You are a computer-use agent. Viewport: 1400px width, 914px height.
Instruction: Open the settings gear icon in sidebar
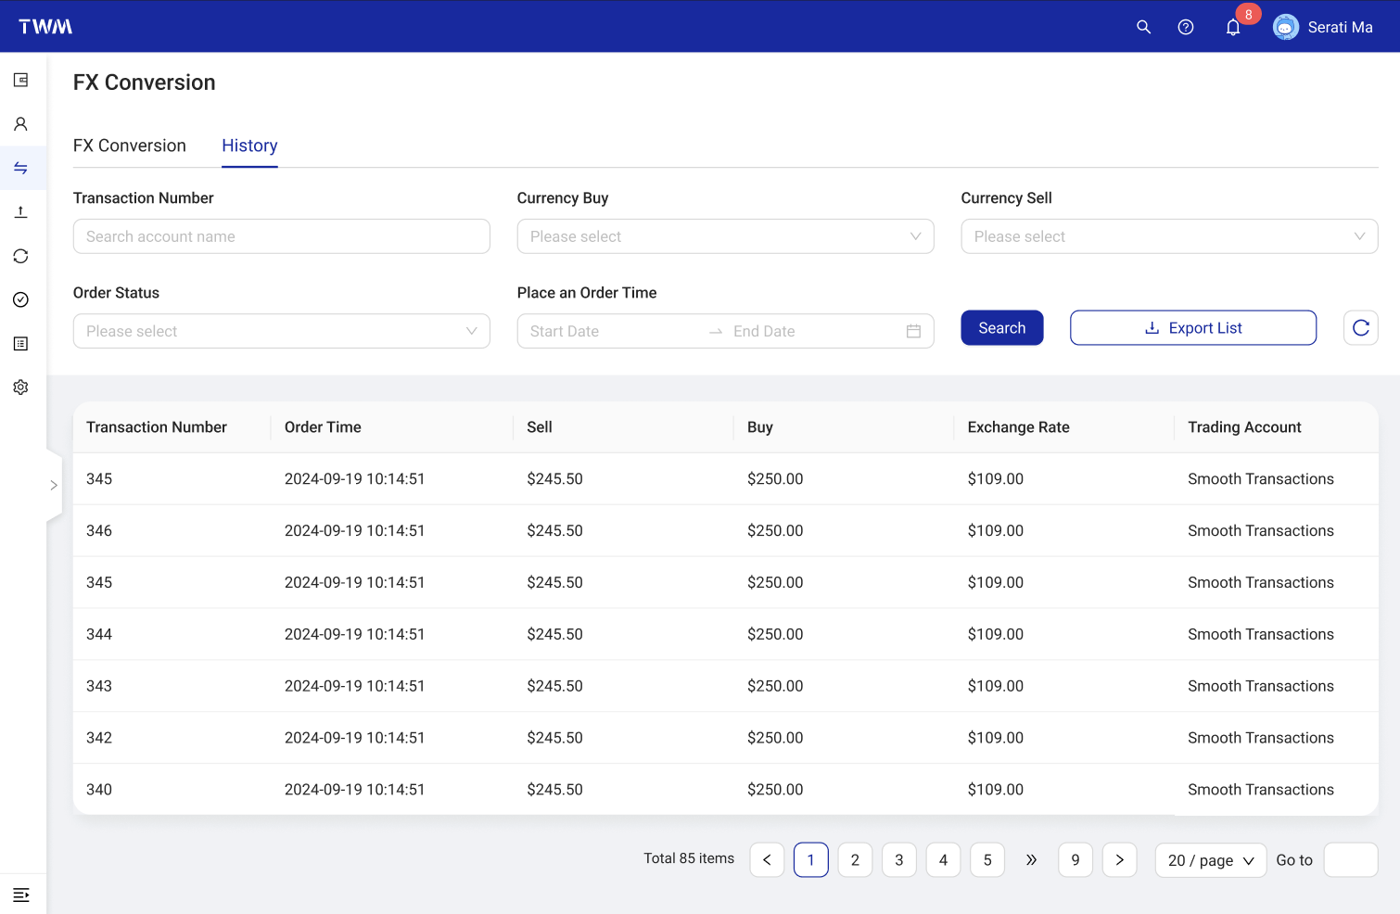click(20, 387)
